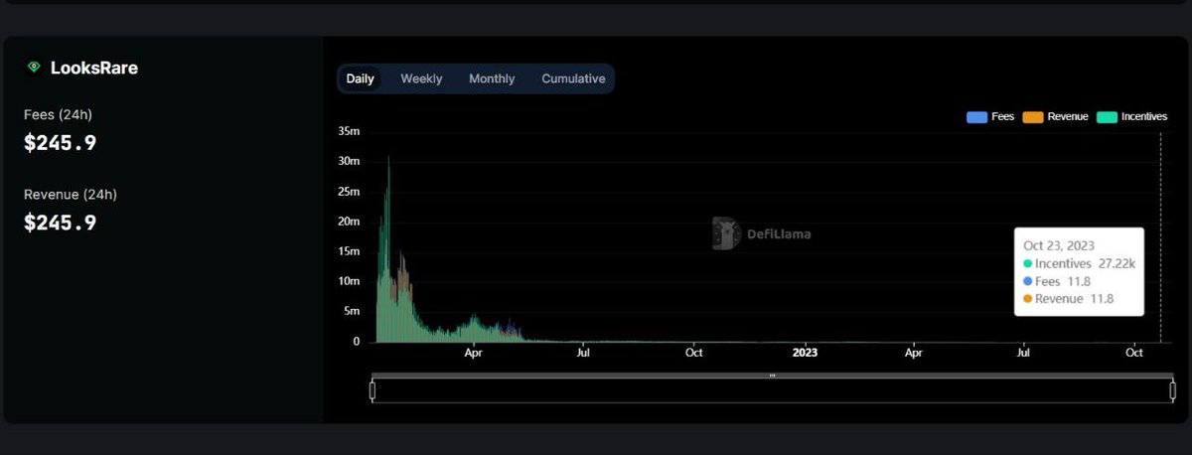Click Fees 11.8 in the tooltip
Screen dimensions: 1192x455
[x=1055, y=281]
